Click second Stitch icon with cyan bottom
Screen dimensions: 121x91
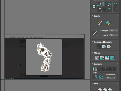click(102, 58)
